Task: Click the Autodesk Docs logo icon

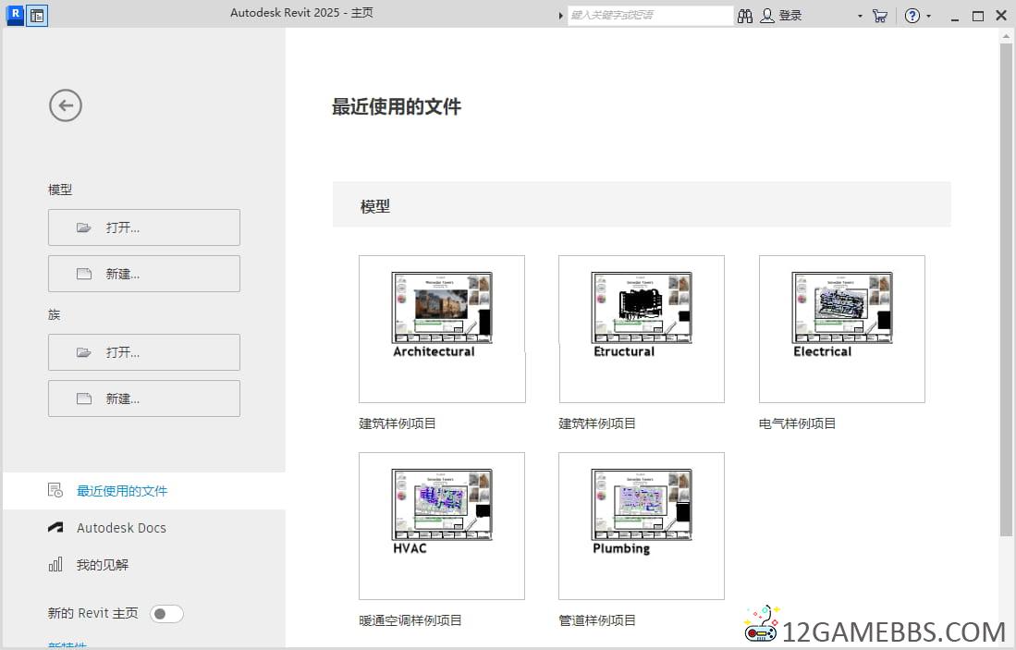Action: 55,528
